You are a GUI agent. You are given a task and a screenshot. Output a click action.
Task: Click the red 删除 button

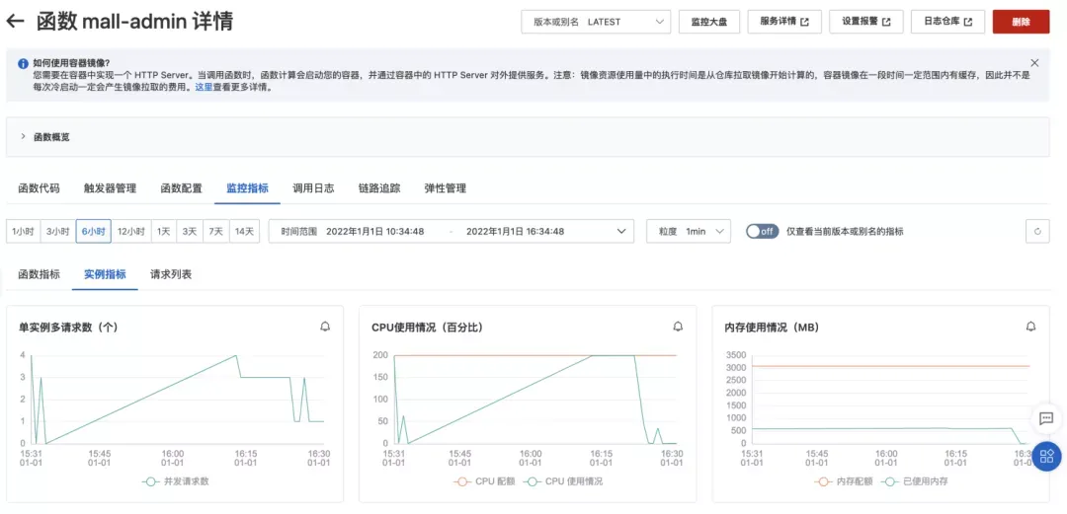point(1021,22)
